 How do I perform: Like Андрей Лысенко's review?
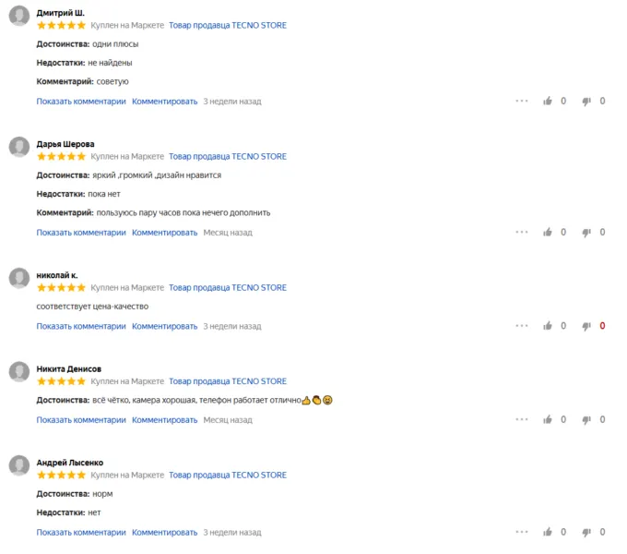coord(548,533)
